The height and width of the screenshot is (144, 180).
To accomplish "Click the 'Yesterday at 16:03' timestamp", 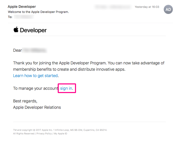I will 147,7.
